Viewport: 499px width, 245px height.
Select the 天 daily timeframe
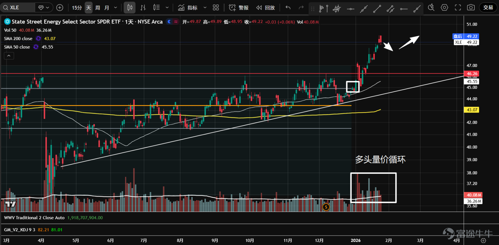89,7
